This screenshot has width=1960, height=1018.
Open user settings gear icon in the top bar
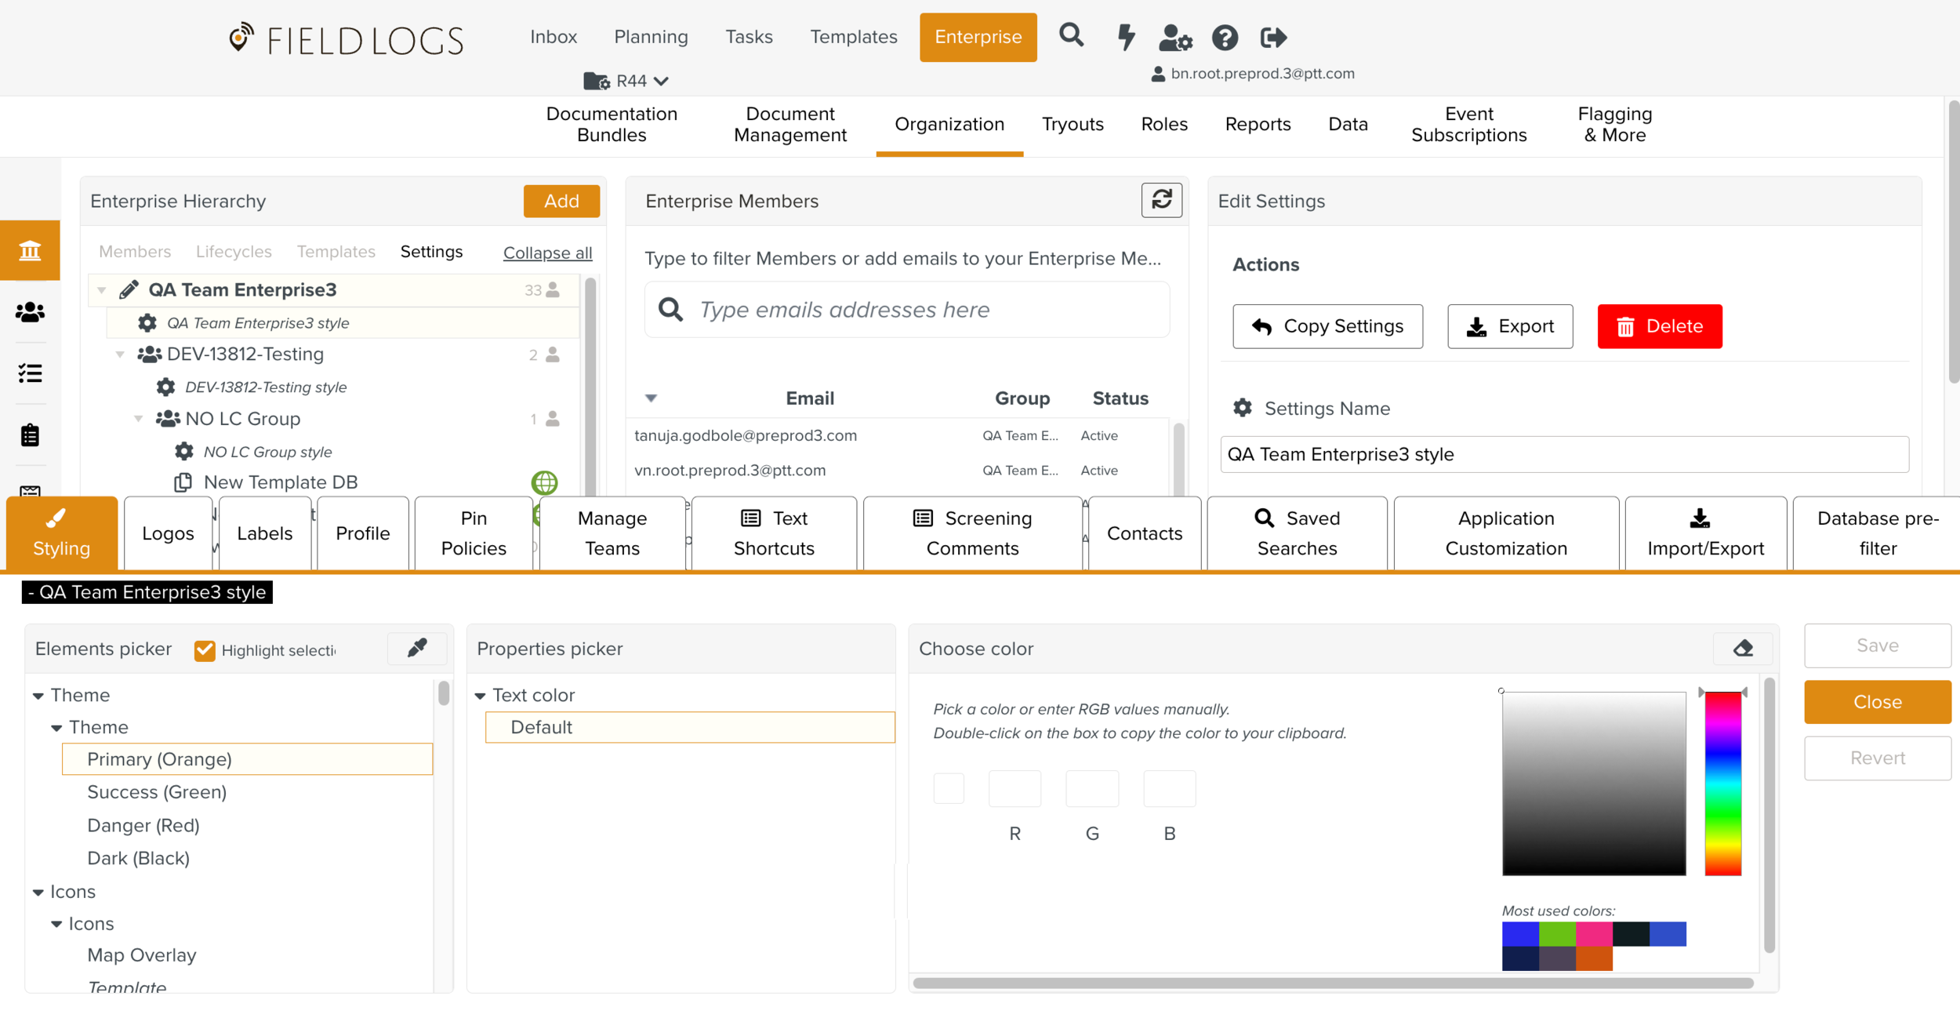(x=1174, y=37)
